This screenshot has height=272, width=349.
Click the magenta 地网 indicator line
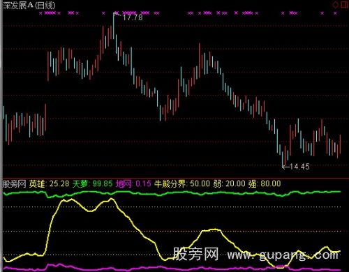[172, 269]
